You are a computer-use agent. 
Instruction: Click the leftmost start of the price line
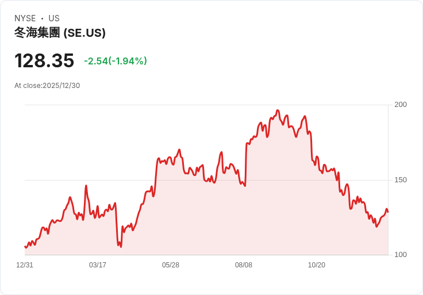pos(25,247)
